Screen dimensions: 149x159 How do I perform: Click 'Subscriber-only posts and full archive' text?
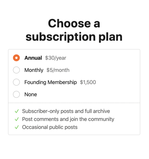[66, 111]
